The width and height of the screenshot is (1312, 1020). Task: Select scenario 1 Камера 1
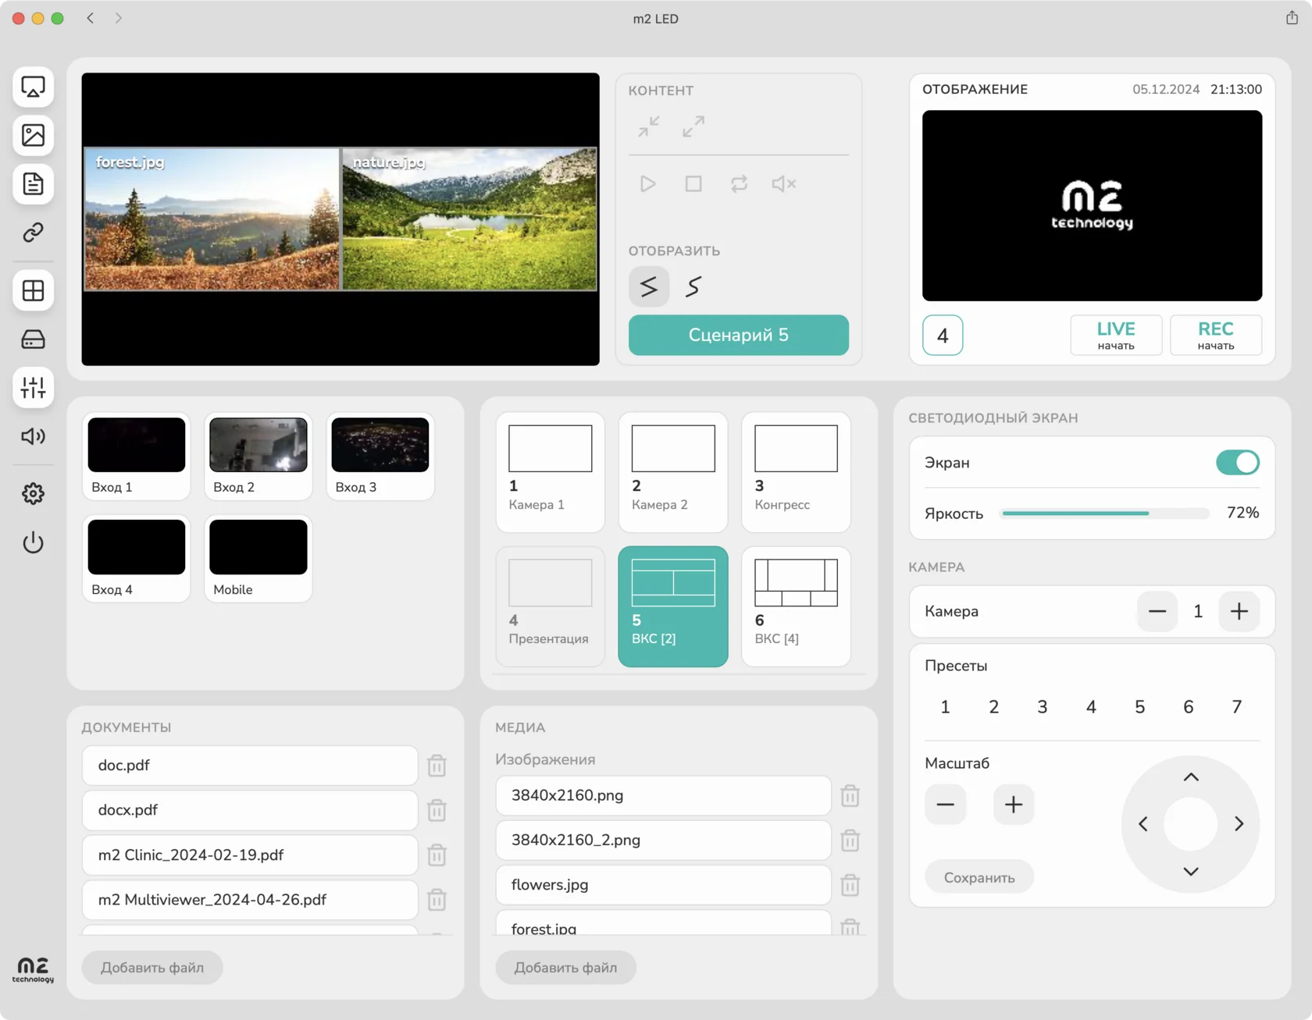pos(551,472)
